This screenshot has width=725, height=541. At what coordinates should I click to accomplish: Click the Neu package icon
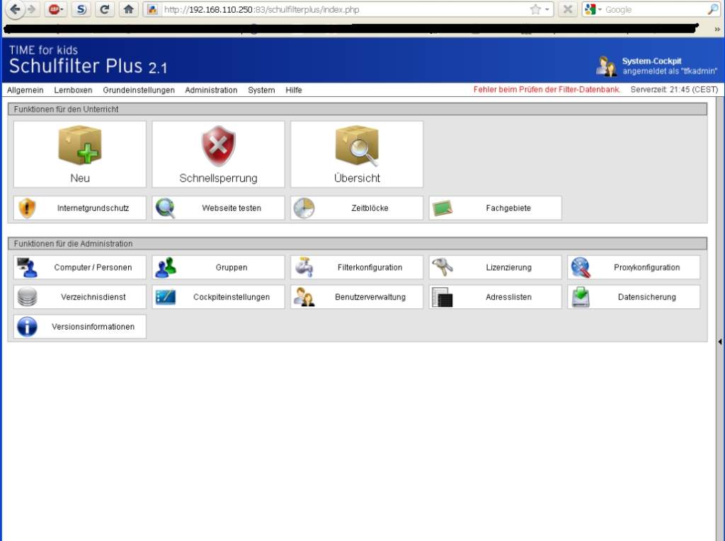coord(79,145)
